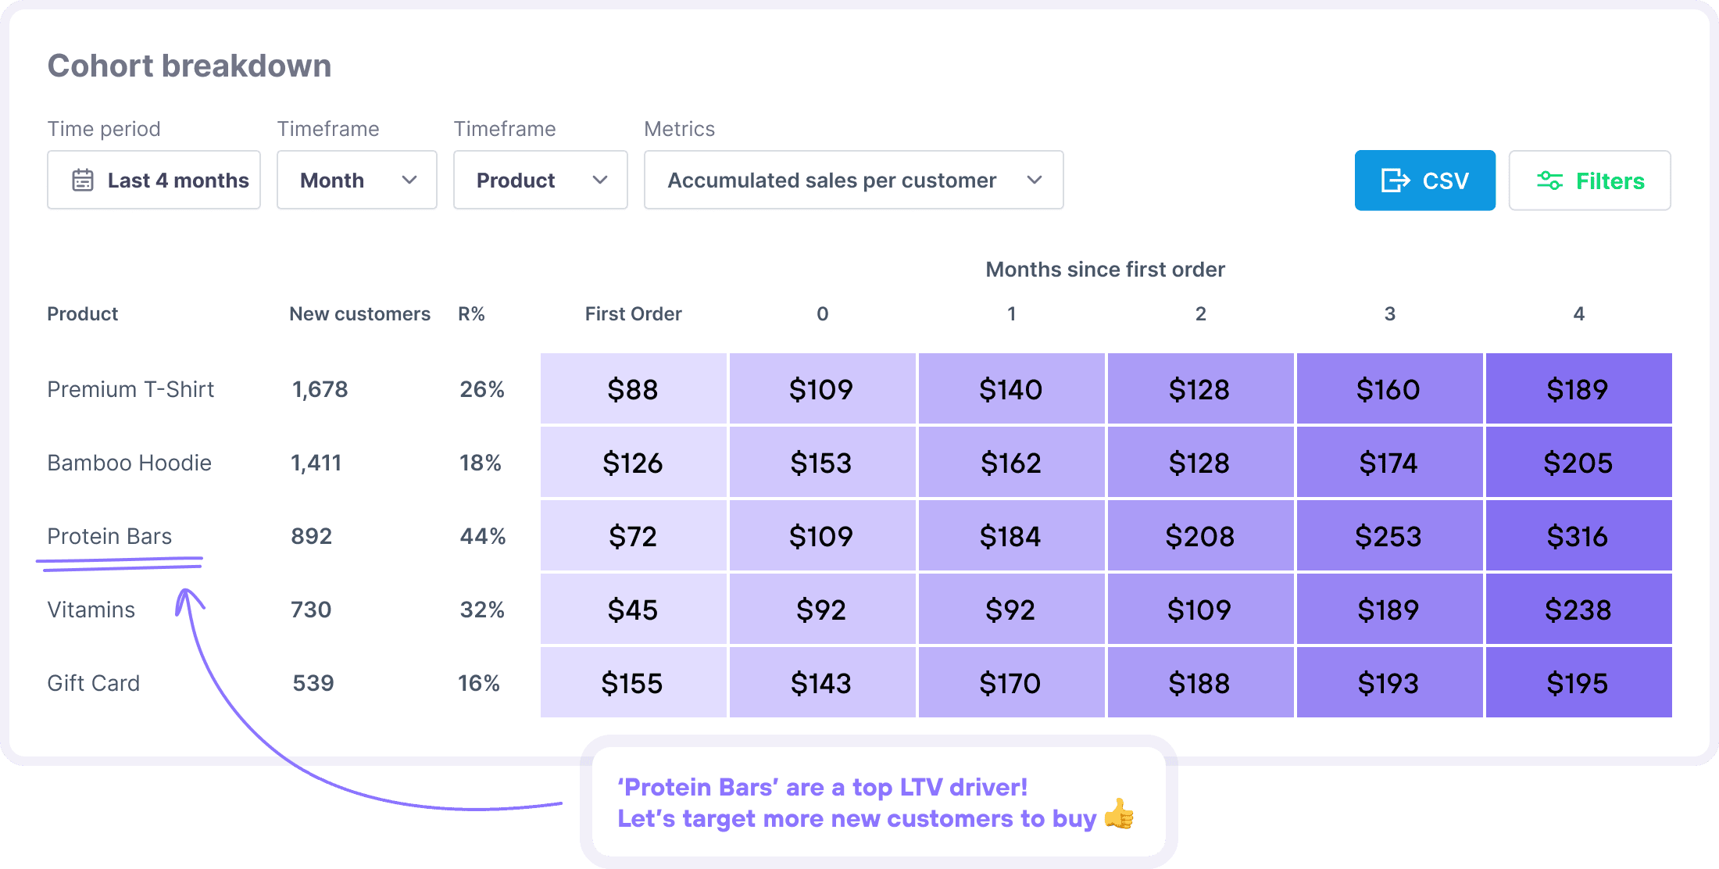Click the underlined Protein Bars row label
1719x869 pixels.
click(109, 535)
